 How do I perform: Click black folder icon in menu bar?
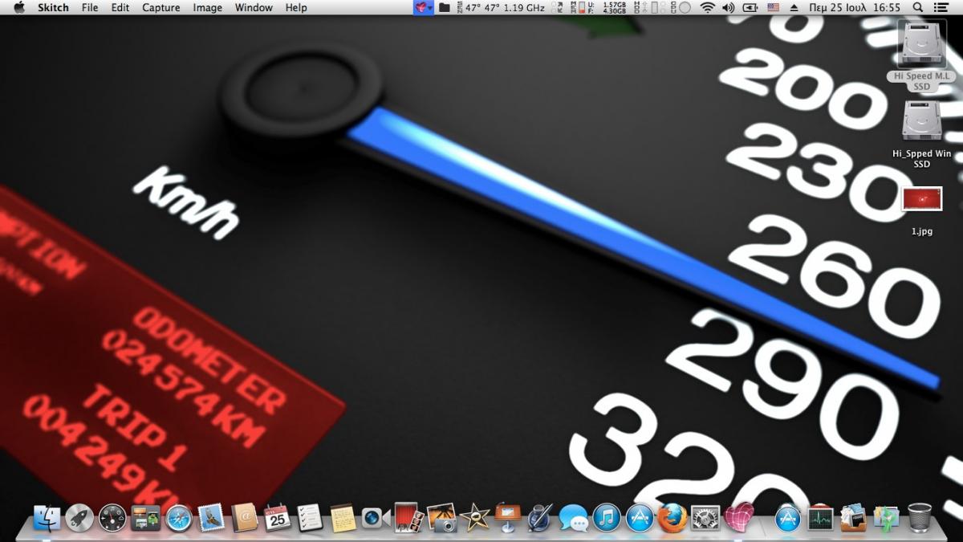coord(444,7)
